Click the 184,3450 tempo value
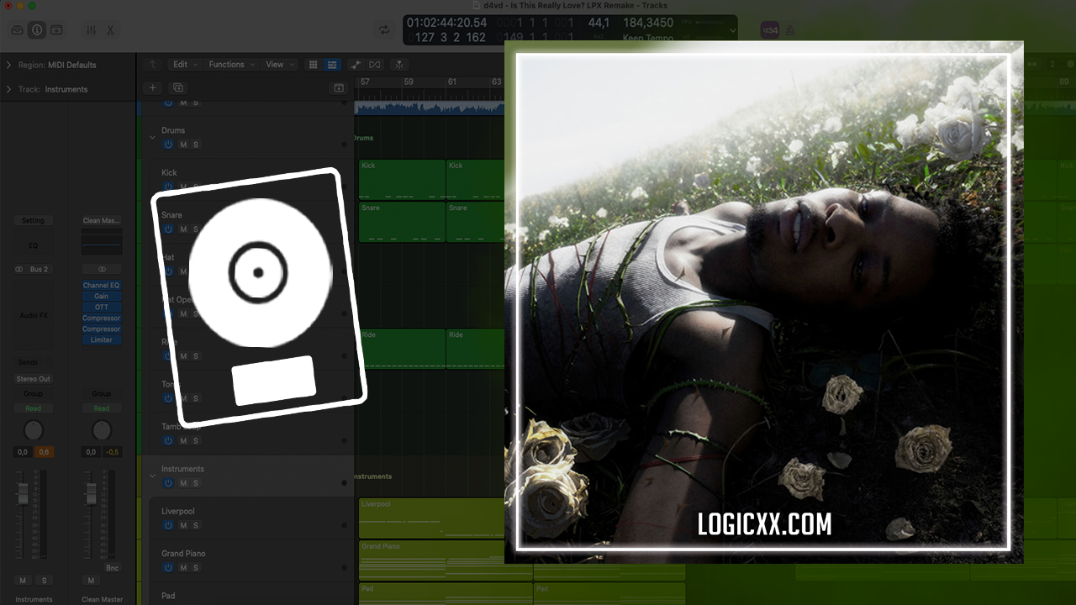Screen dimensions: 1076x605 (648, 23)
